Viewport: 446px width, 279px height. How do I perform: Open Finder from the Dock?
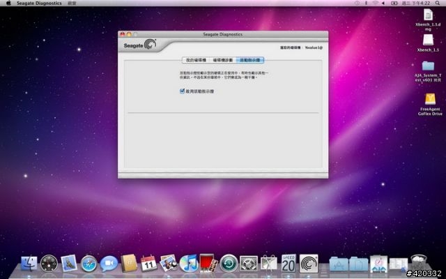pyautogui.click(x=29, y=264)
